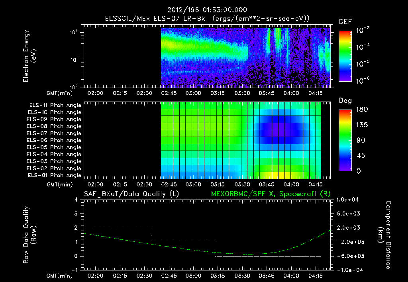
Task: Click the 180 value on Deg colorbar
Action: pos(362,110)
